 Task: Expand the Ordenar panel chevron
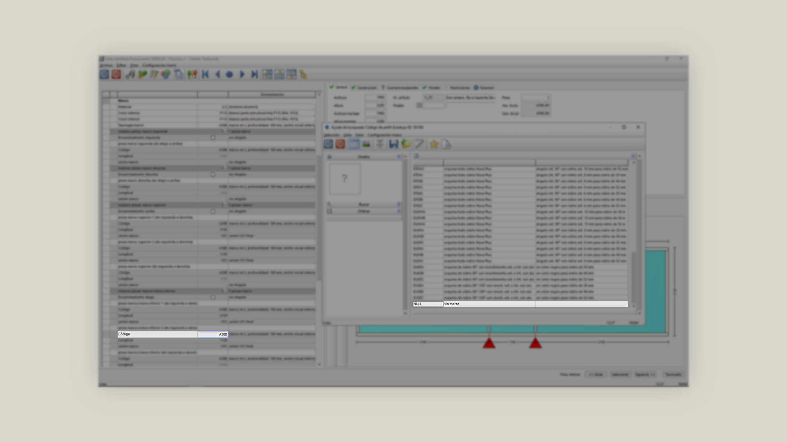pyautogui.click(x=398, y=211)
